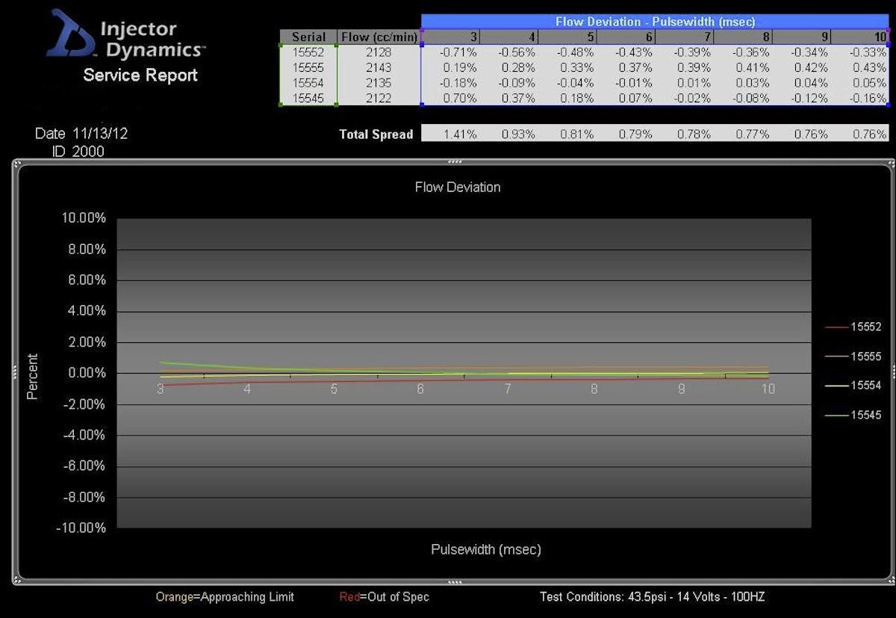The width and height of the screenshot is (896, 618).
Task: Click the Test Conditions text at the bottom
Action: tap(652, 596)
